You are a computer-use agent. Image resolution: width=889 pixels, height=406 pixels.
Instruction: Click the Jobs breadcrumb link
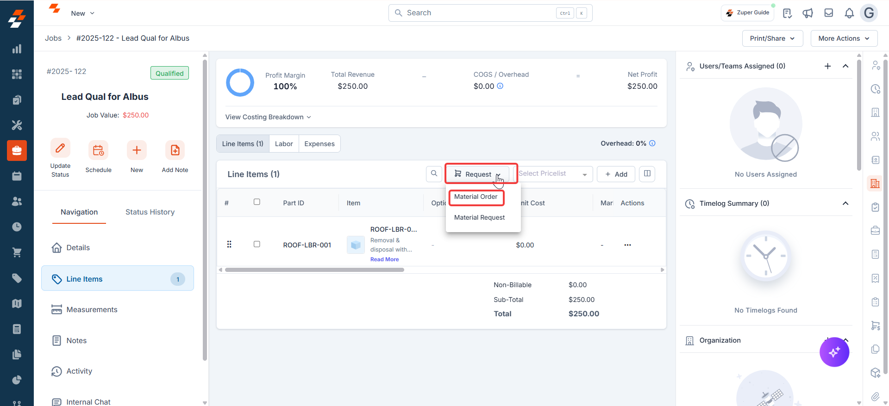click(53, 38)
